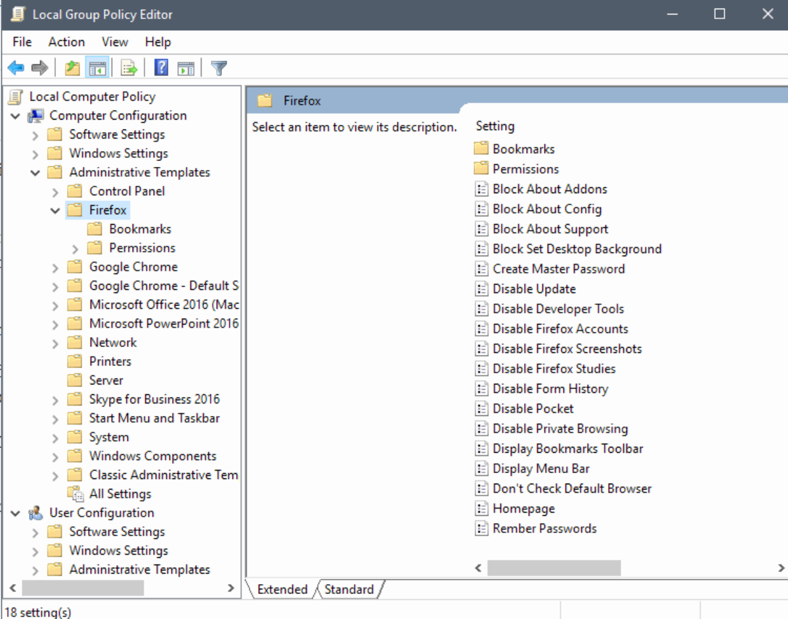
Task: Select the All Settings tree item
Action: tap(120, 493)
